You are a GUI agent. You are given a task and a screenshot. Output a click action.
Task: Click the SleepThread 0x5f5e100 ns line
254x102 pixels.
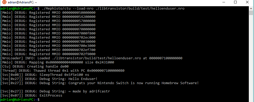[45, 75]
